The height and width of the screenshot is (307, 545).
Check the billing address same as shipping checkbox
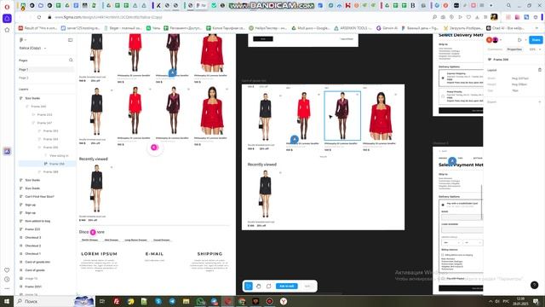point(443,255)
